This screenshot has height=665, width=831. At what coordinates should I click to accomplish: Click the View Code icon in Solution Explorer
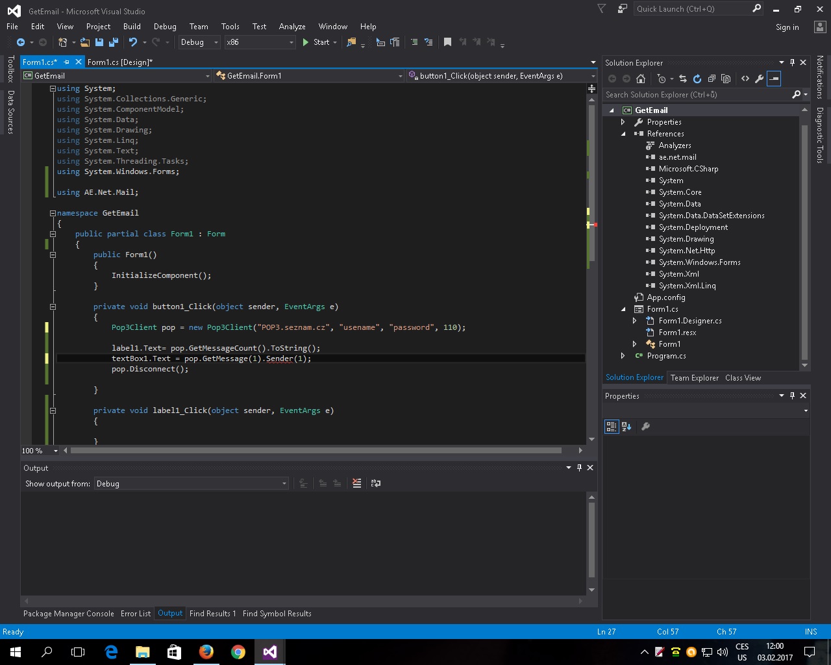point(745,79)
